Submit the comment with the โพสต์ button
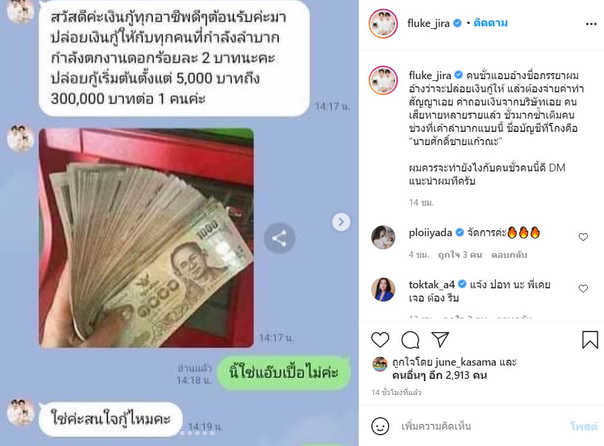Image resolution: width=604 pixels, height=446 pixels. click(x=584, y=426)
